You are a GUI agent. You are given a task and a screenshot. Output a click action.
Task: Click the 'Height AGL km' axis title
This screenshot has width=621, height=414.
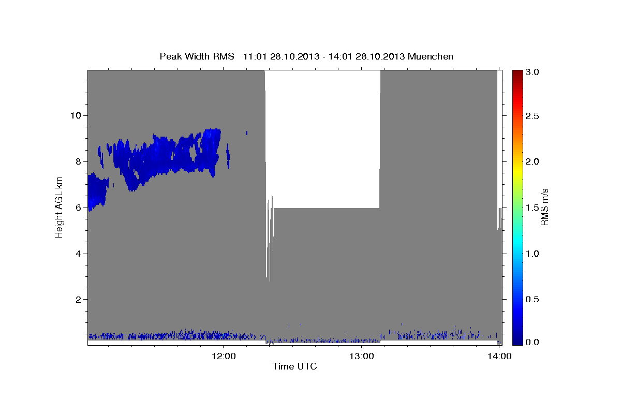pos(59,207)
